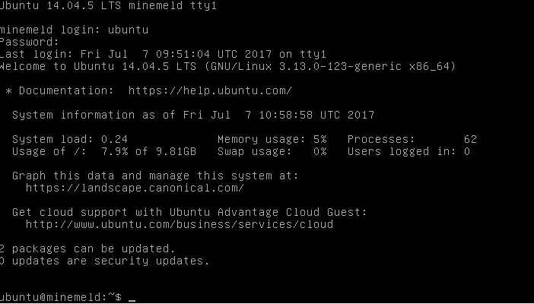This screenshot has width=534, height=304.
Task: Click the ubuntu.com business services cloud URL
Action: 179,224
